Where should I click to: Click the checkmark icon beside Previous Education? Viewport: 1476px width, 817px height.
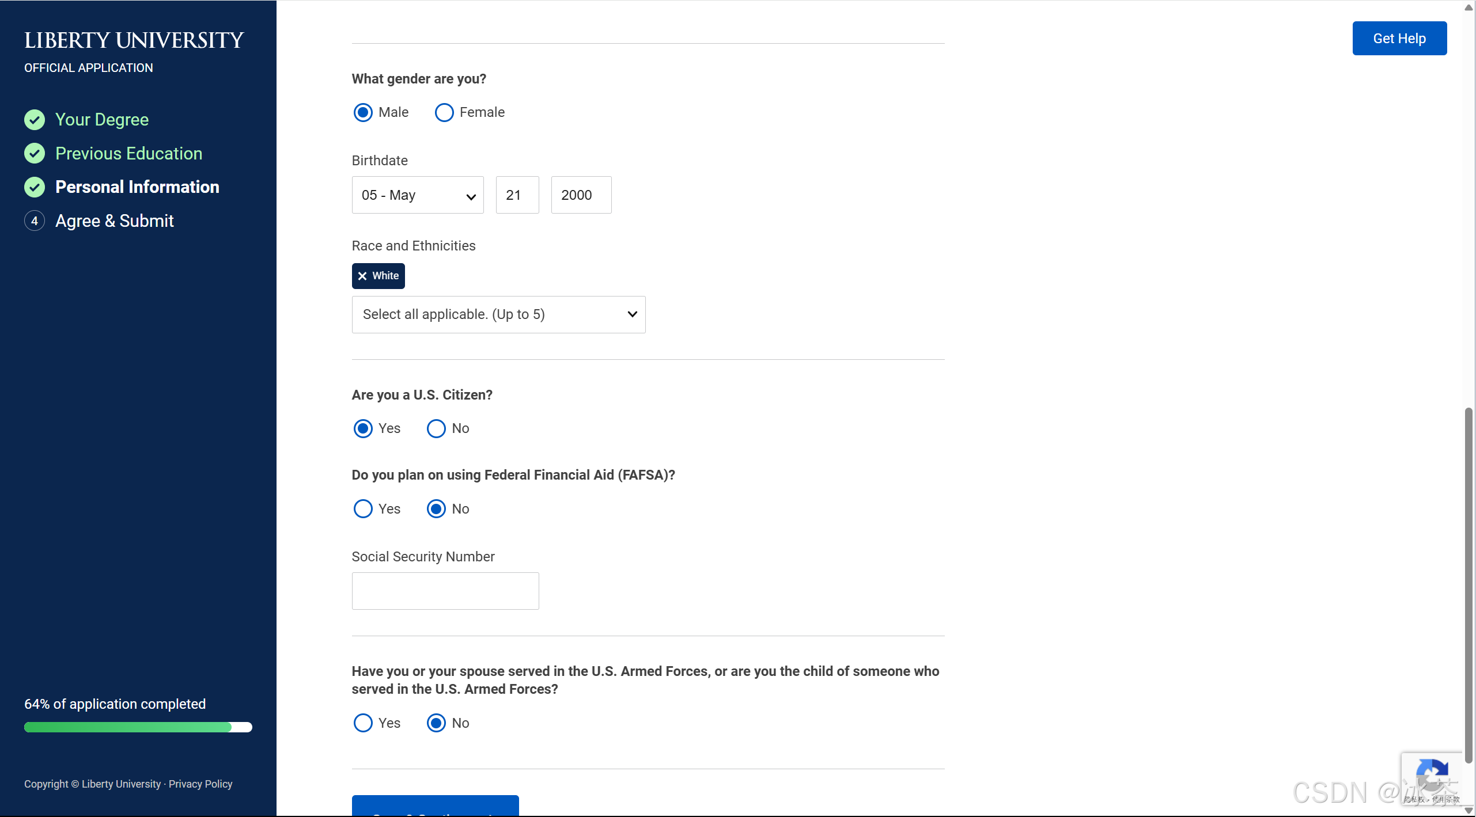point(35,153)
